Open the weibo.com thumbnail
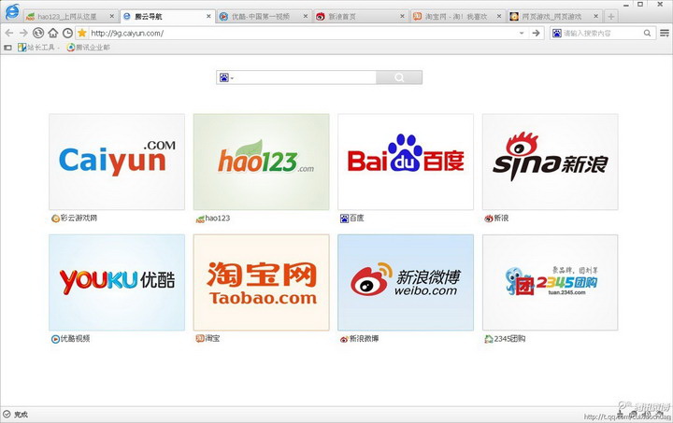 point(406,282)
